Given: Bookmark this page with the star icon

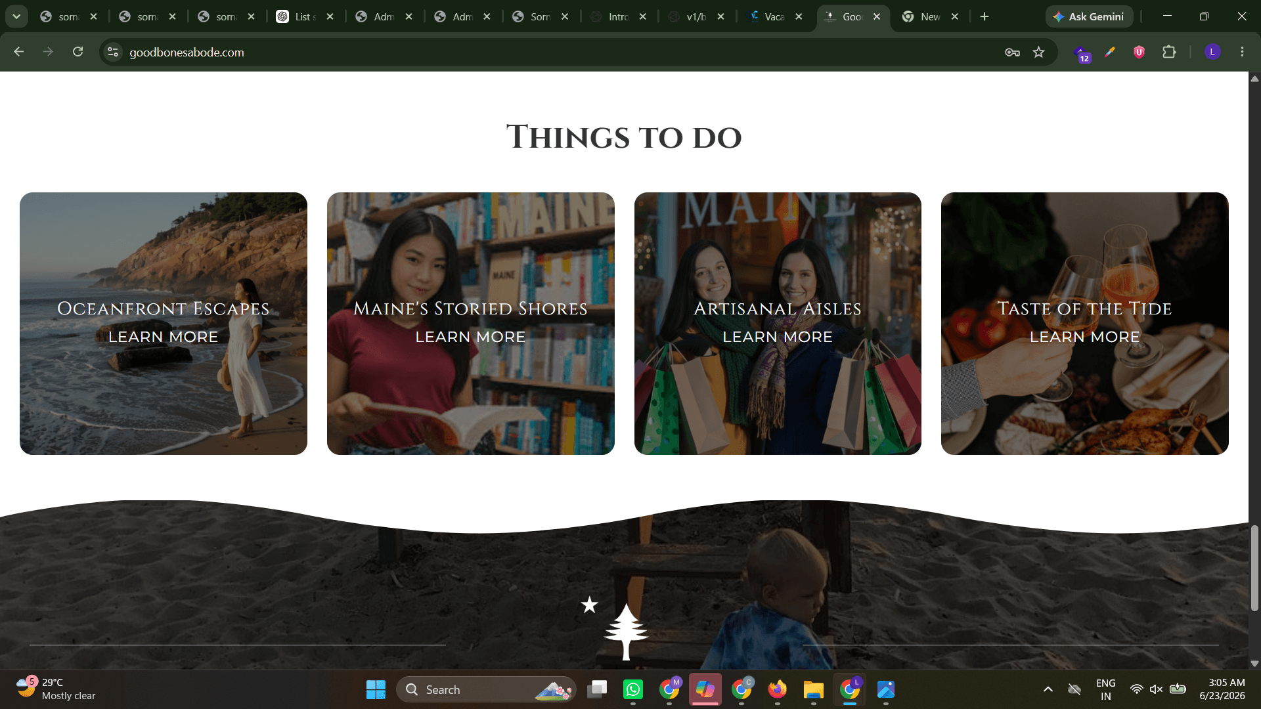Looking at the screenshot, I should coord(1038,52).
